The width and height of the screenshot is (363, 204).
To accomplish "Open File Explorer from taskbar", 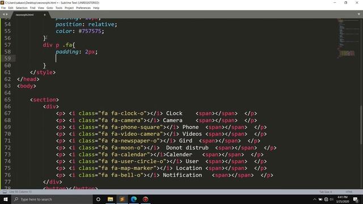I will coord(110,199).
